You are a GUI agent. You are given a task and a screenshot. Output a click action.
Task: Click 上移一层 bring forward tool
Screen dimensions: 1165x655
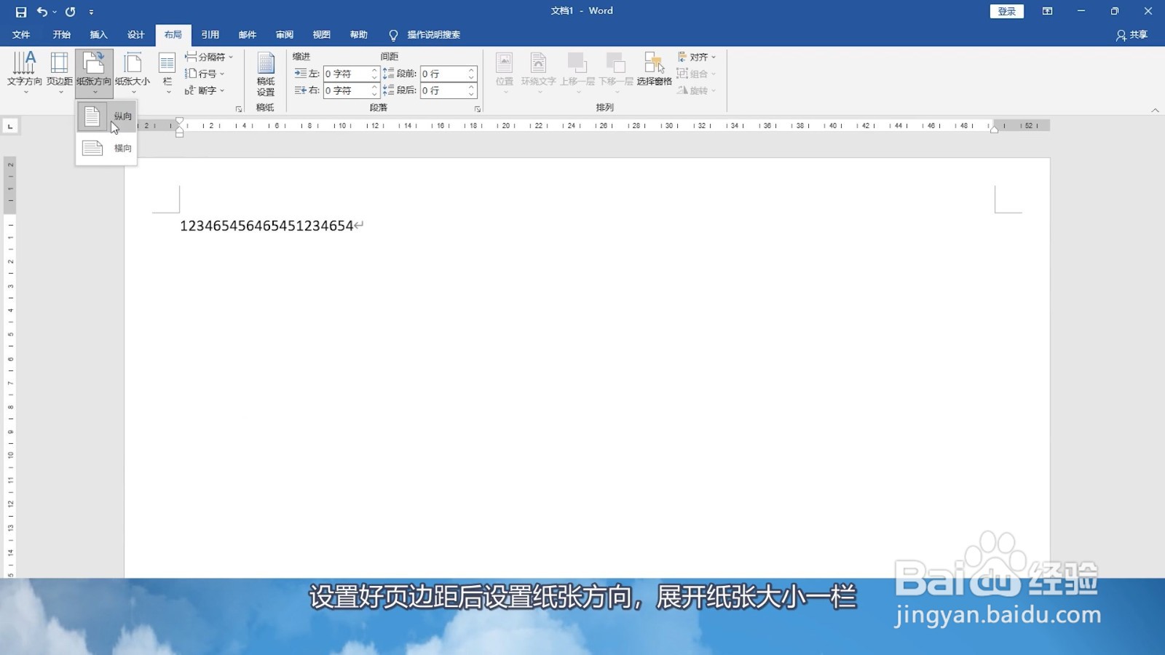pos(577,73)
